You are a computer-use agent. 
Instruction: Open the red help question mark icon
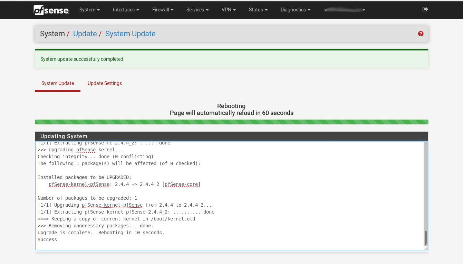tap(421, 34)
